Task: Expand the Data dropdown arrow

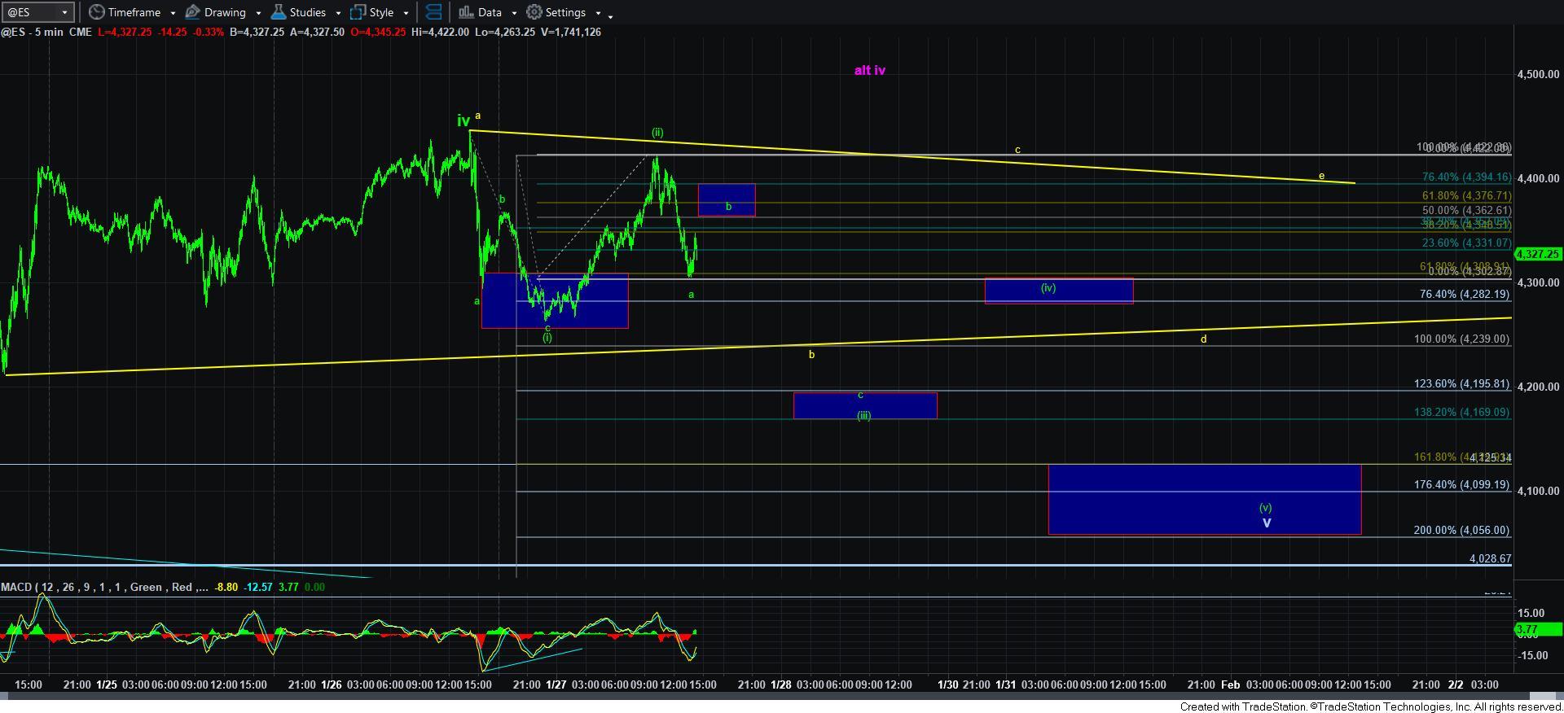Action: tap(513, 13)
